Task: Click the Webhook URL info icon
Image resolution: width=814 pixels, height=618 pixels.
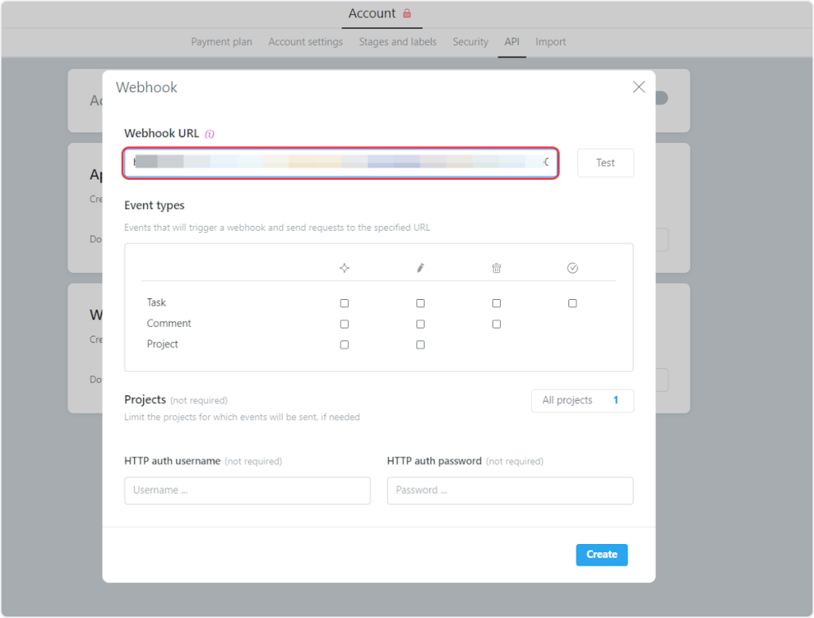Action: (x=210, y=134)
